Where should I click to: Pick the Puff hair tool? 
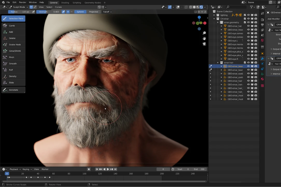point(11,70)
